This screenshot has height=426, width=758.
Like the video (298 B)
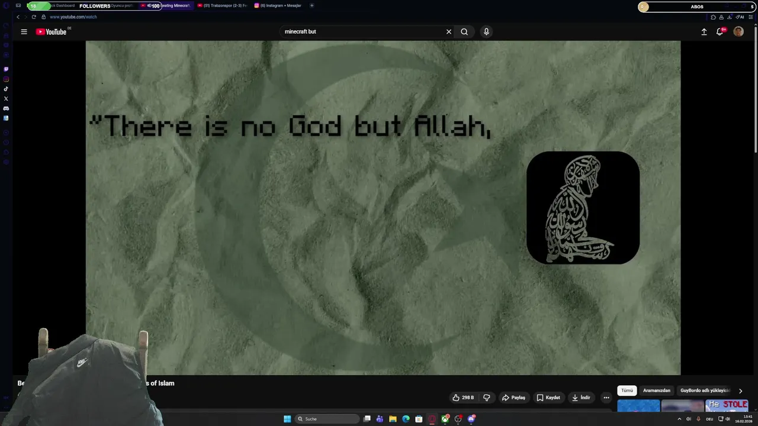(463, 398)
